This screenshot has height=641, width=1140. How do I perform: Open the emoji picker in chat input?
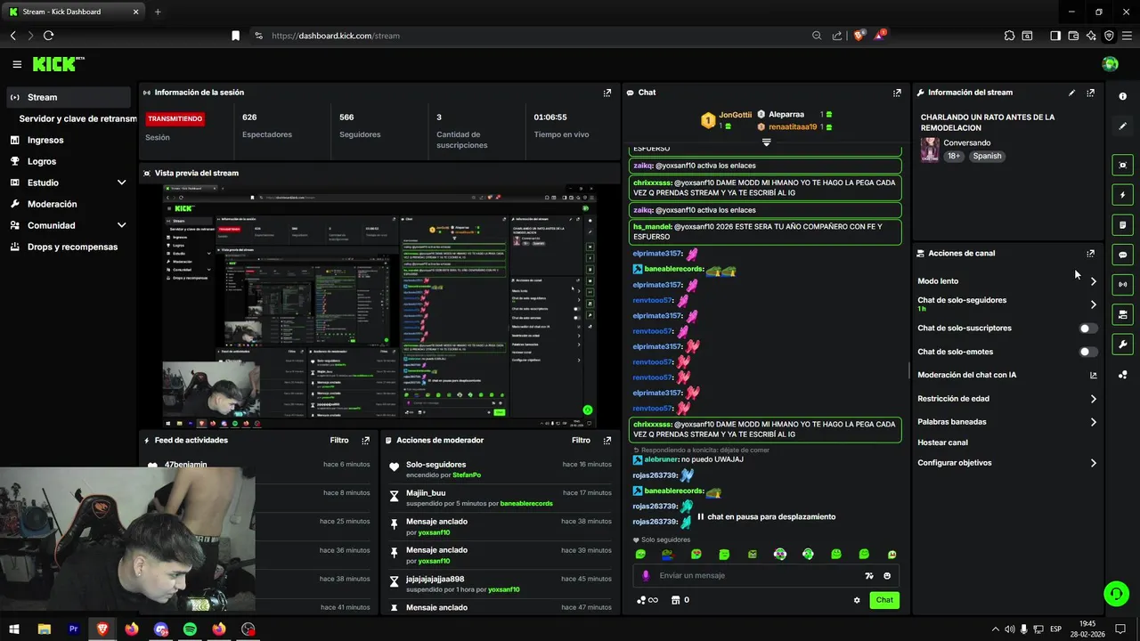887,576
